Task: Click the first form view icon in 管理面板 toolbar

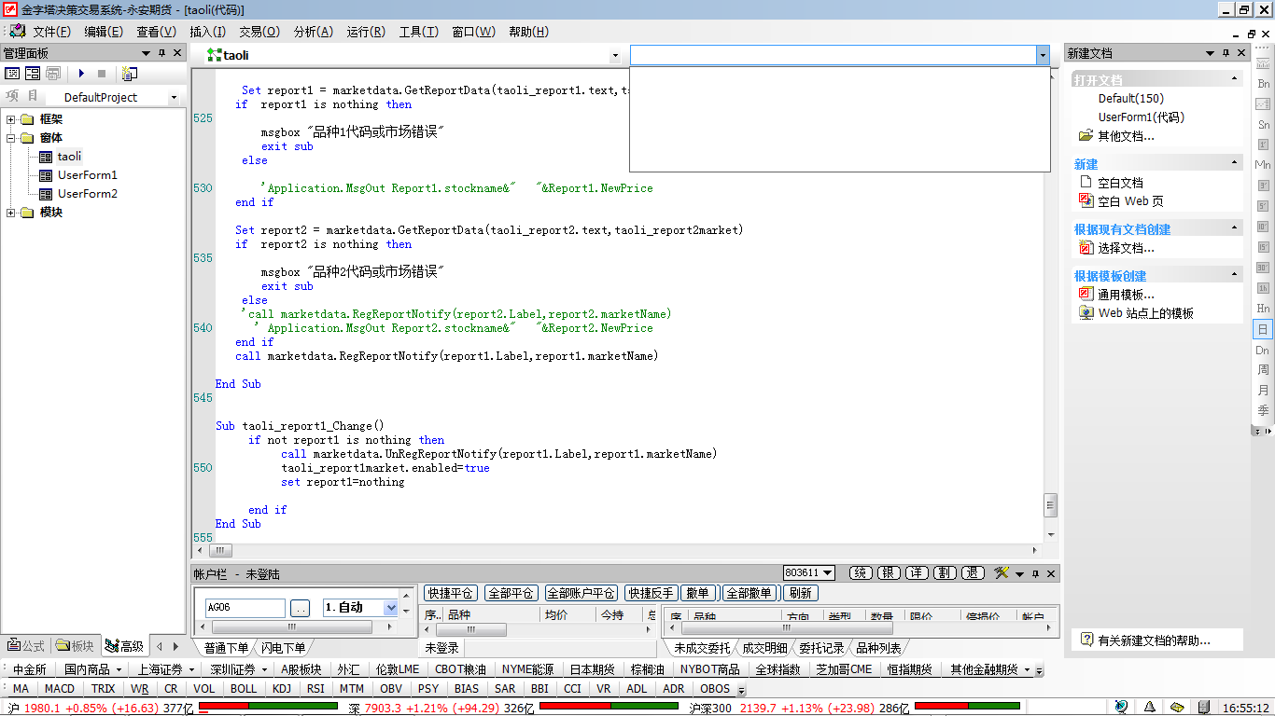Action: 12,74
